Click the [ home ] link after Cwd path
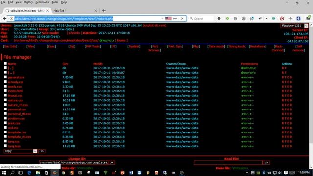 [121, 40]
